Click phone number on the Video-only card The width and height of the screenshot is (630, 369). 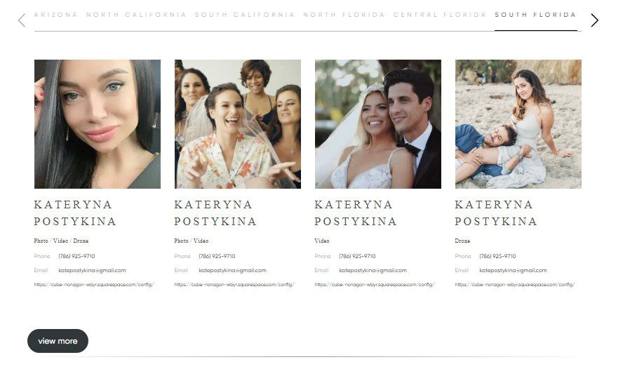357,256
